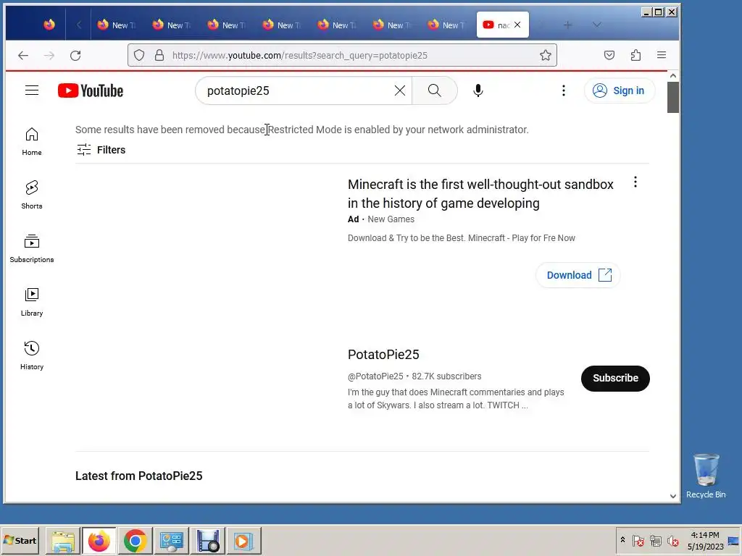Subscribe to PotatoPie25 channel

[x=615, y=378]
